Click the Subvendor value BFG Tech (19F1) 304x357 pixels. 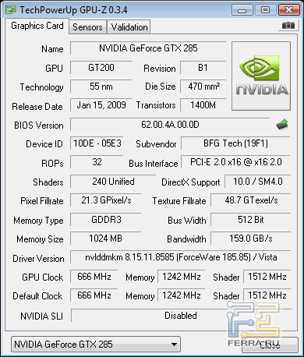coord(235,143)
